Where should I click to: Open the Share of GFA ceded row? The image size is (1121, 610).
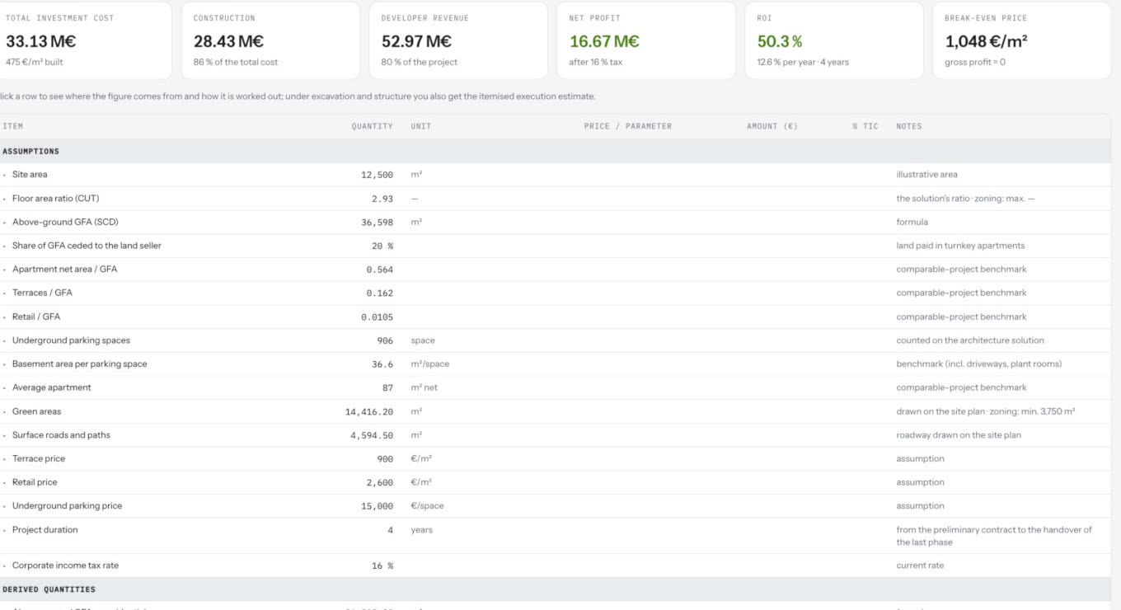click(555, 246)
